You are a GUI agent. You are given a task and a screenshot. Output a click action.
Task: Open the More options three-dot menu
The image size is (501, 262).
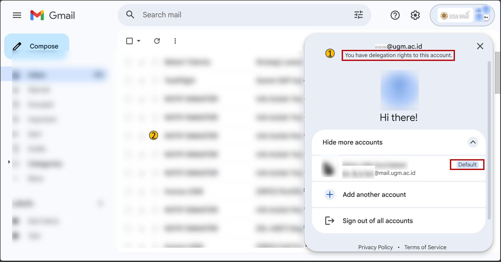(x=175, y=41)
